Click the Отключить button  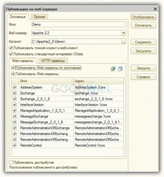click(143, 25)
